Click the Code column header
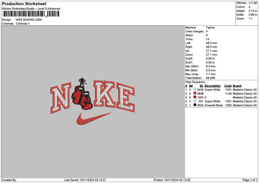259x183 pixels. [228, 86]
